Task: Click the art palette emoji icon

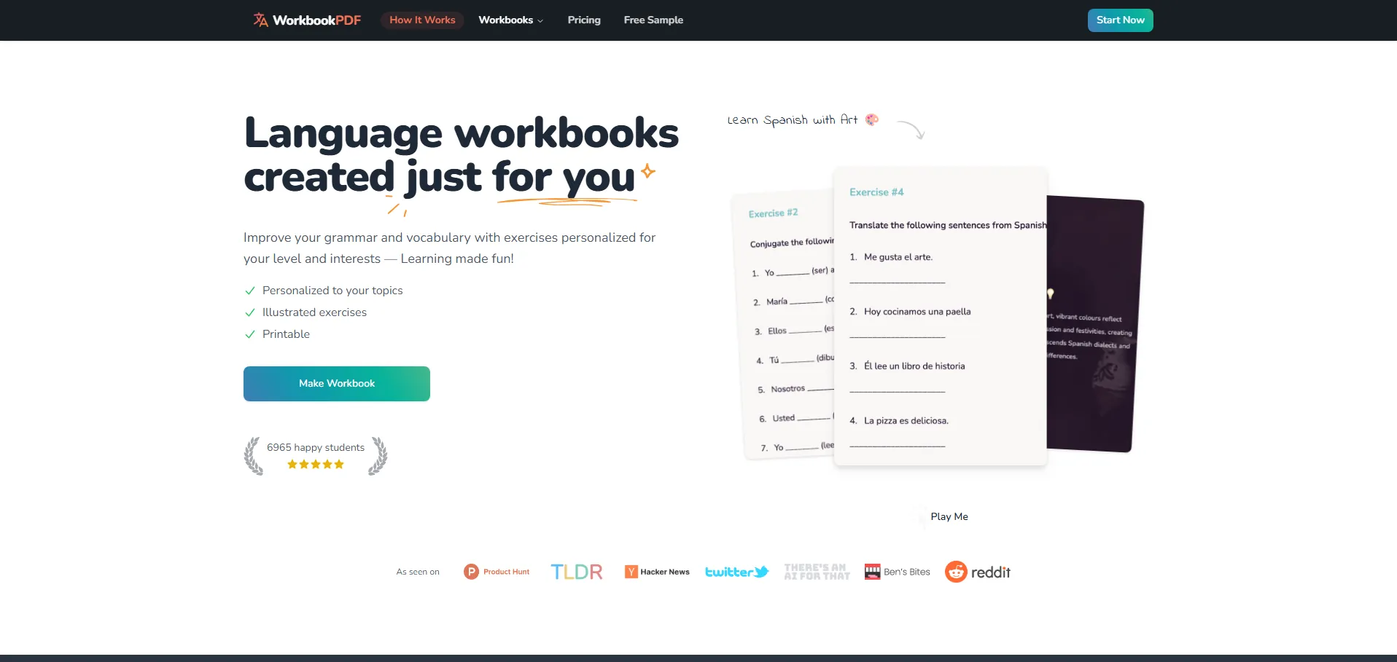Action: coord(872,119)
